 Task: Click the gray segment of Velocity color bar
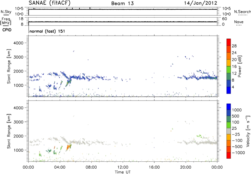[x=229, y=131]
